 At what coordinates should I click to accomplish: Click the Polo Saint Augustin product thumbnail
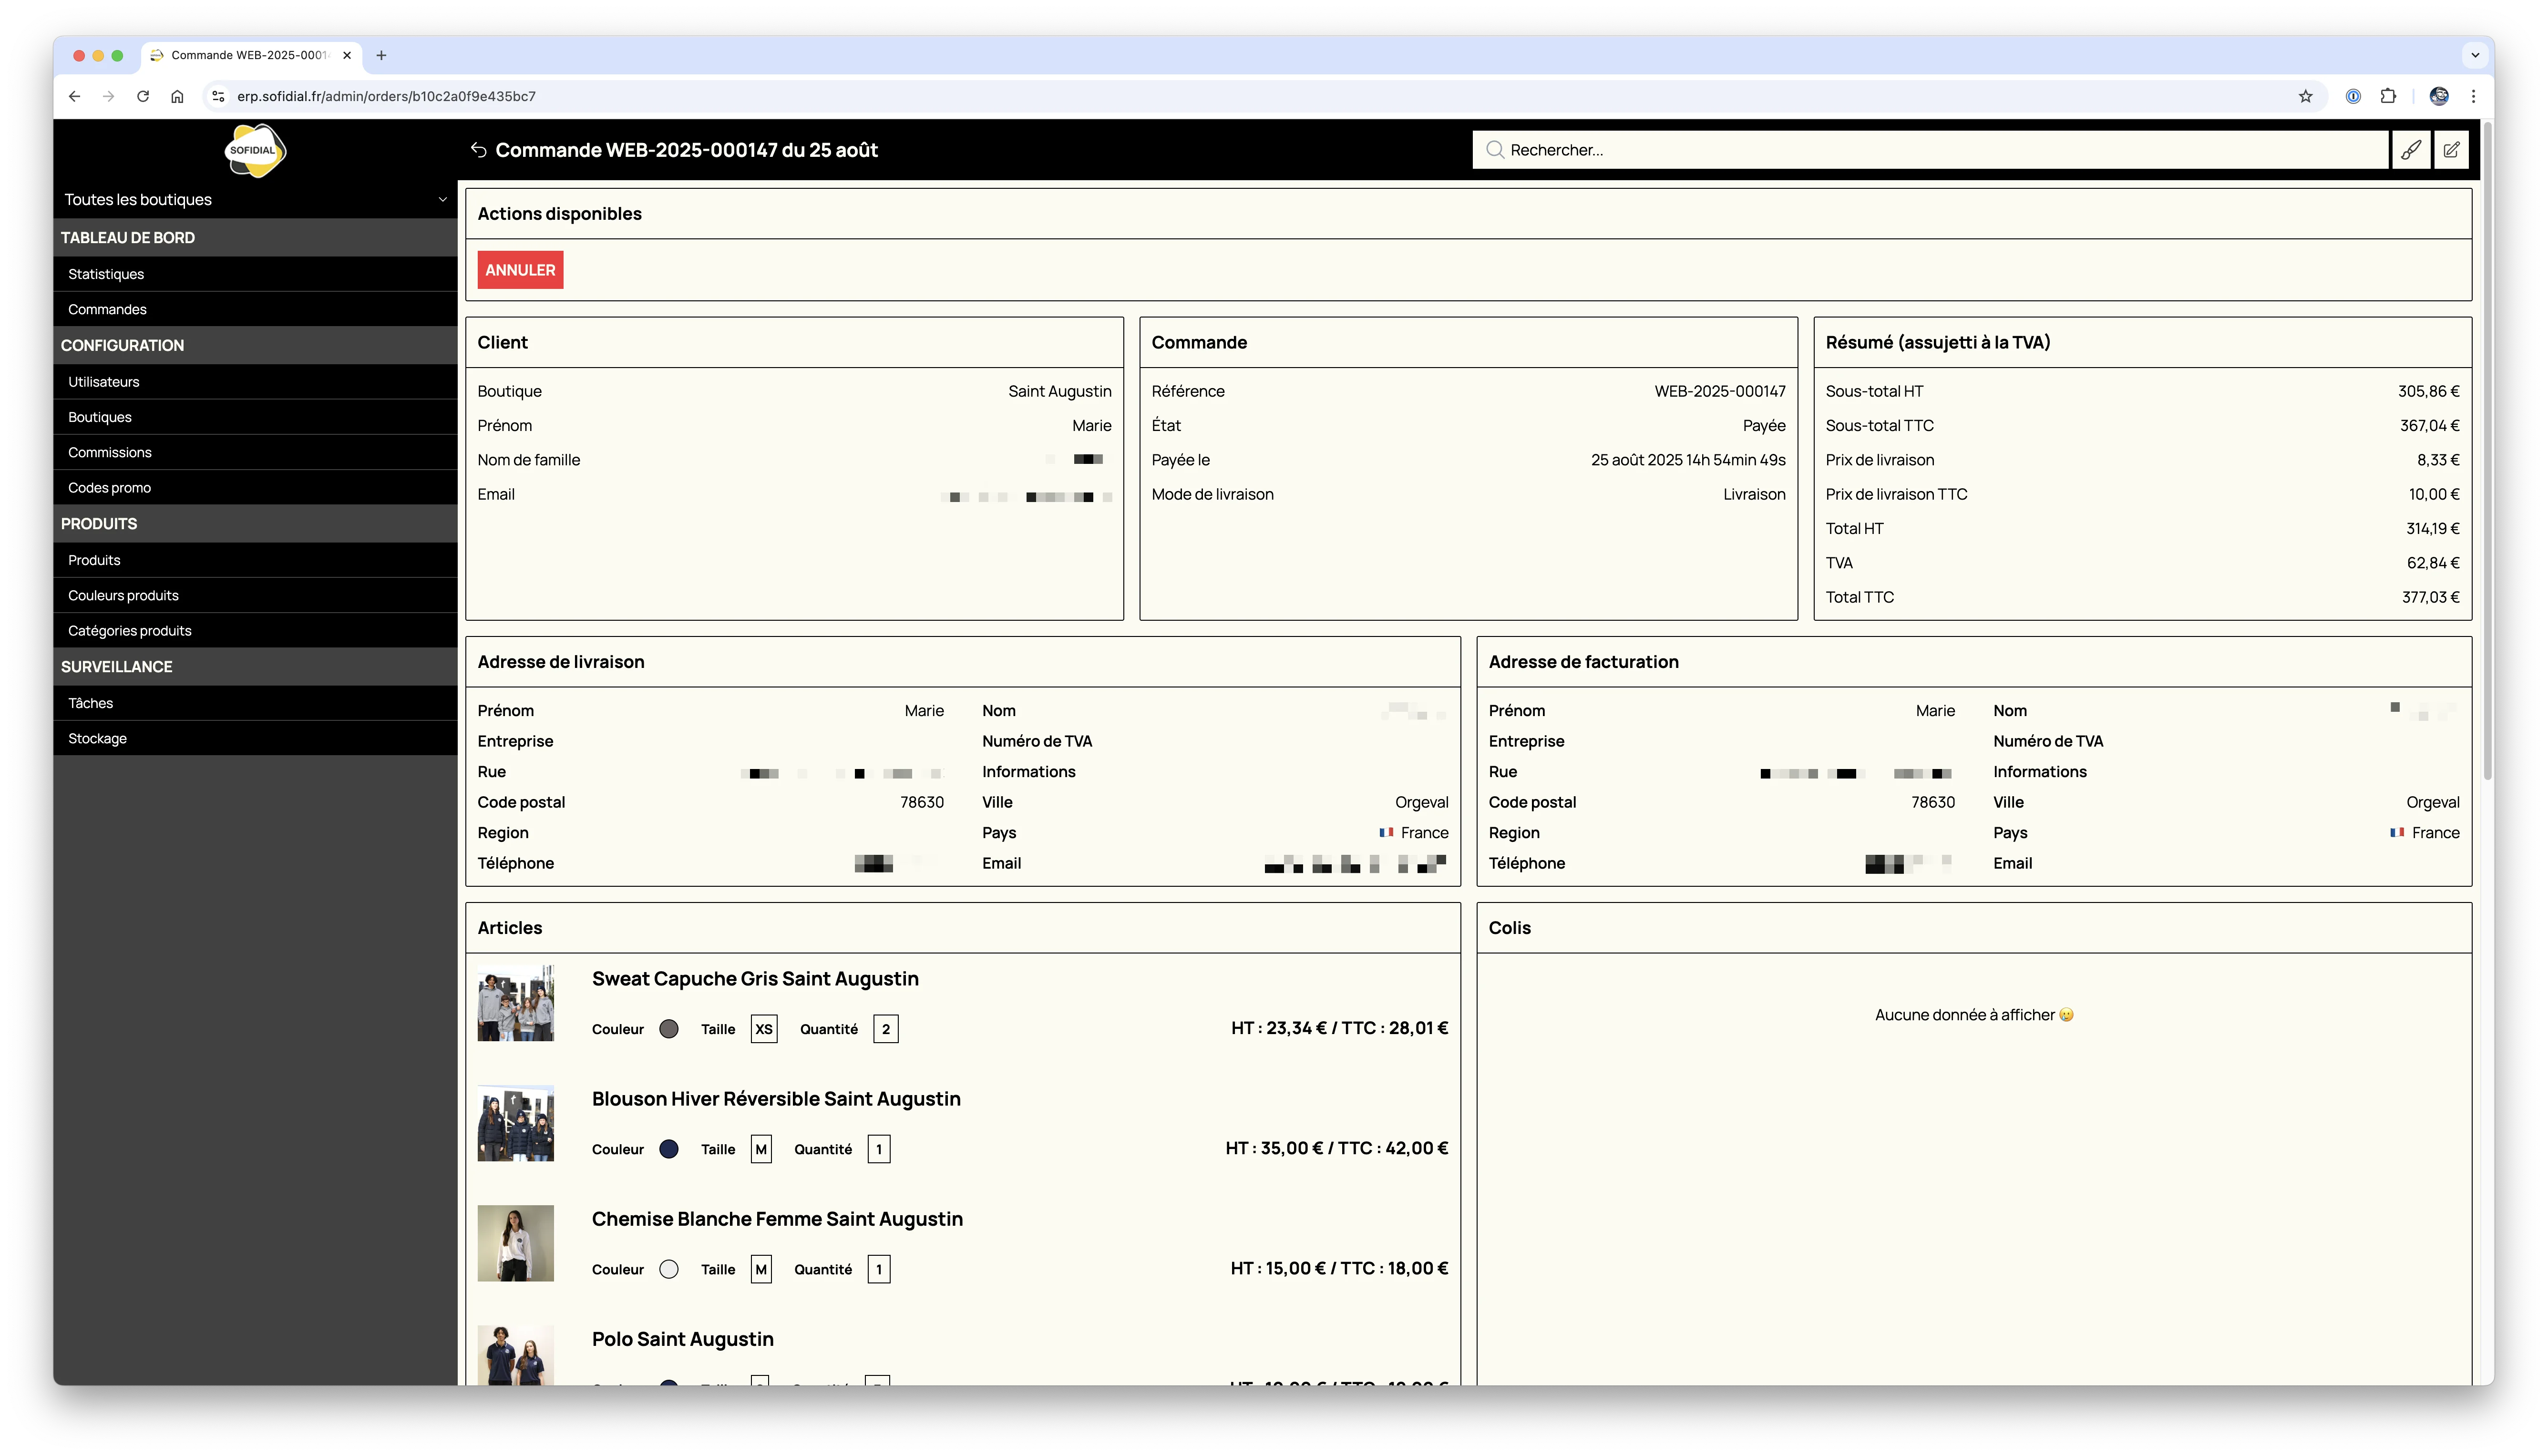point(515,1355)
